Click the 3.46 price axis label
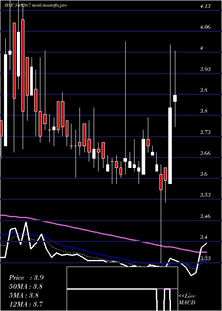The image size is (222, 311). click(x=205, y=216)
